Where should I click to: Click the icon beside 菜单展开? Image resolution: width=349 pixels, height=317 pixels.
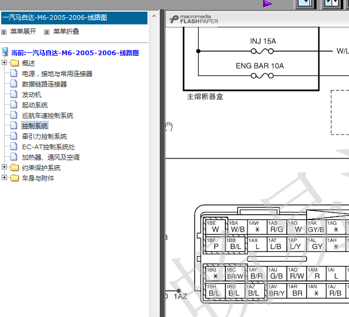click(4, 33)
